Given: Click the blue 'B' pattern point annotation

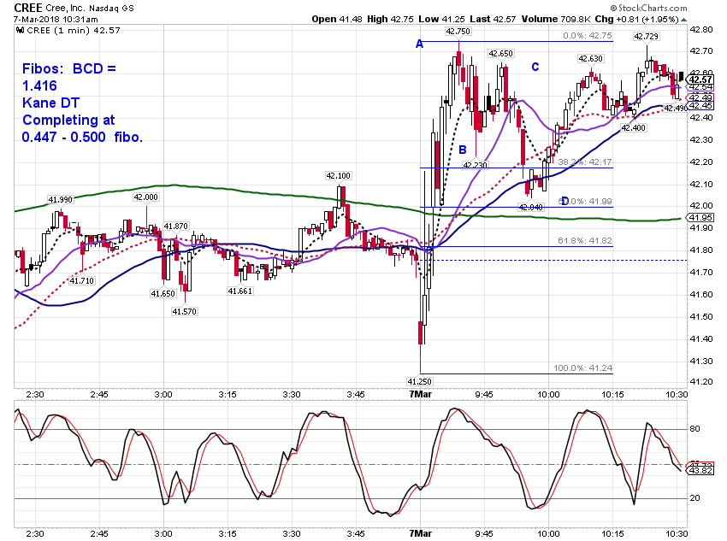Looking at the screenshot, I should coord(462,150).
